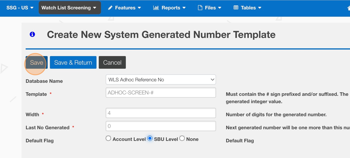Click the pencil icon next to Features
Viewport: 350px width, 158px height.
click(x=110, y=8)
